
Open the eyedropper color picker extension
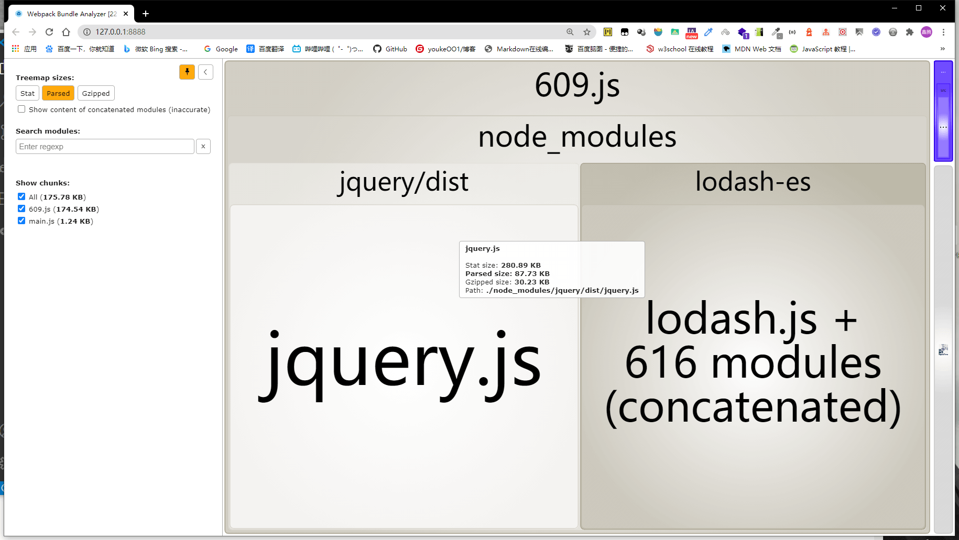pos(709,32)
